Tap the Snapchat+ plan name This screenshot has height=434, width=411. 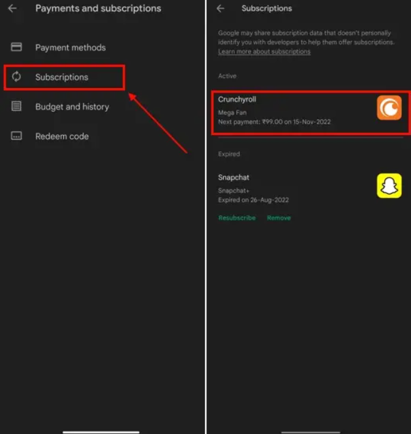[234, 191]
